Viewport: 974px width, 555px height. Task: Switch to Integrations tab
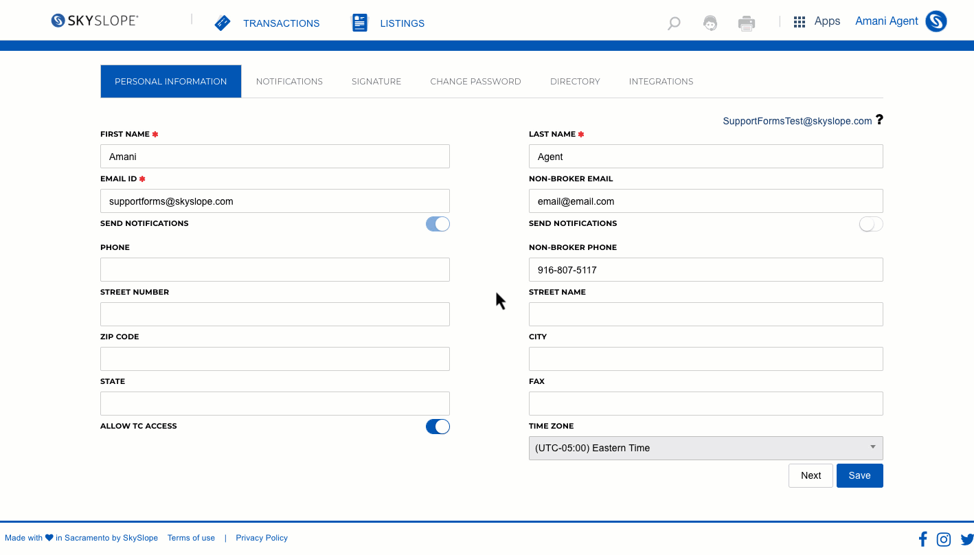pos(661,81)
